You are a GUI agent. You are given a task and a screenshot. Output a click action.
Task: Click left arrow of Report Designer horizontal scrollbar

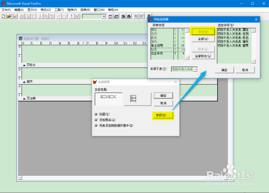[x=20, y=177]
